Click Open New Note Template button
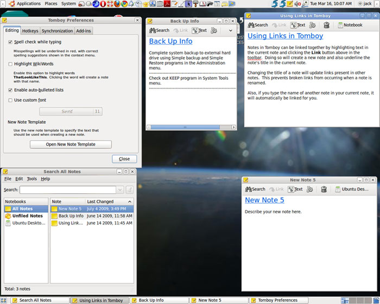This screenshot has height=304, width=380. click(71, 144)
